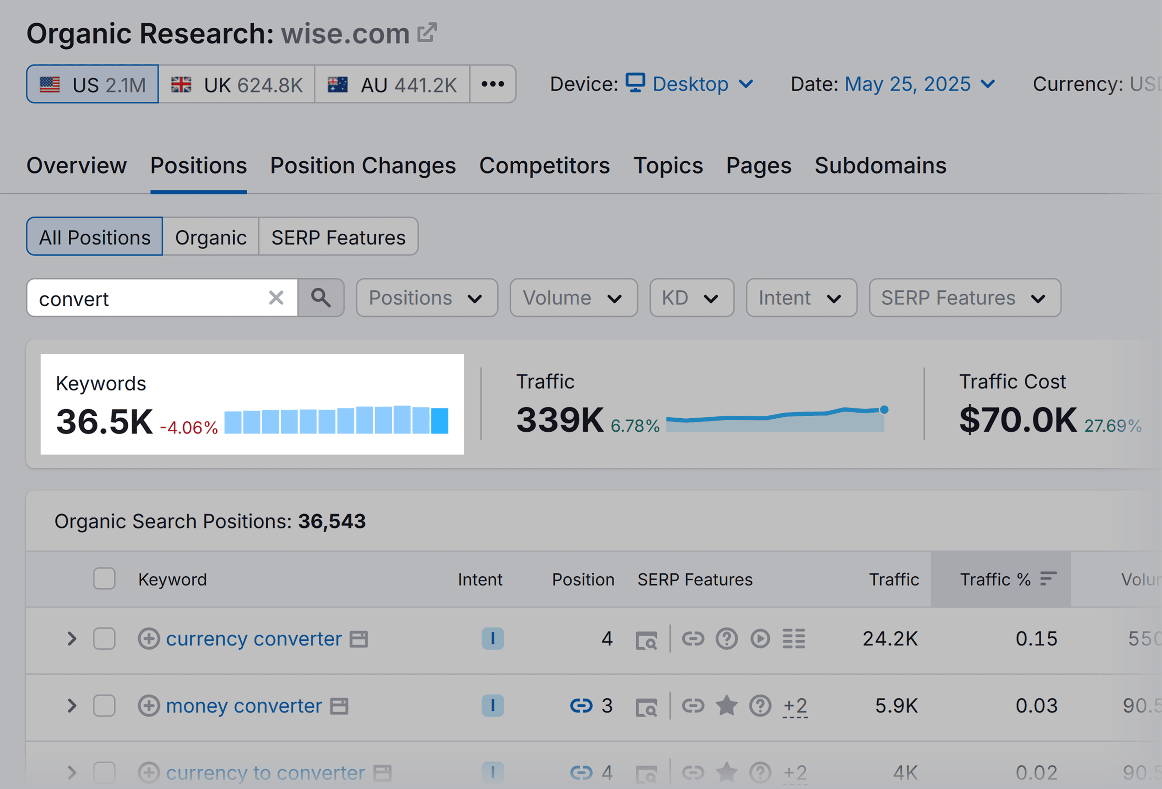Viewport: 1162px width, 789px height.
Task: Click Traffic % sort icon
Action: point(1049,579)
